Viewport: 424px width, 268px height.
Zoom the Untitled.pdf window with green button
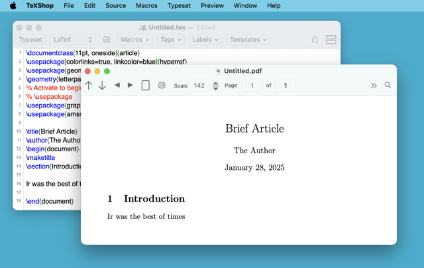tap(107, 71)
